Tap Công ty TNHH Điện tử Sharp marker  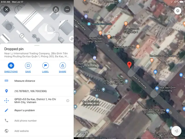(126, 81)
